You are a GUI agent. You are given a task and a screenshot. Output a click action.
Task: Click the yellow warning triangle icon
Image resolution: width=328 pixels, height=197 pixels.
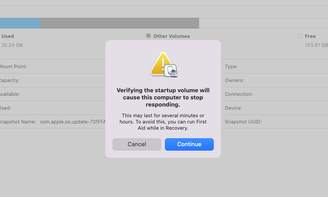pyautogui.click(x=160, y=63)
